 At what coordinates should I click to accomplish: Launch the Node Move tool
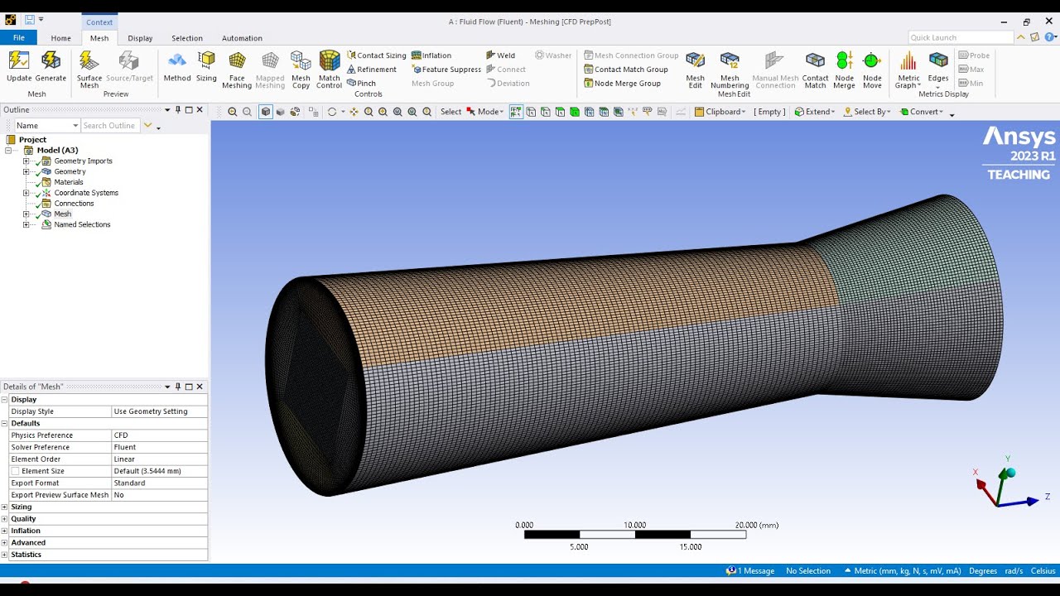tap(872, 70)
